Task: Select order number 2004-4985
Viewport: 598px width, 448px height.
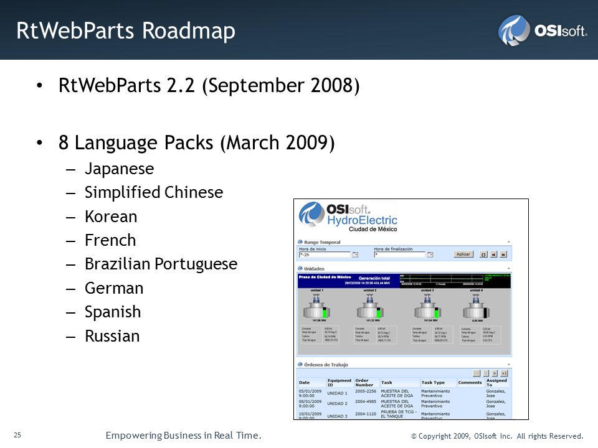Action: pyautogui.click(x=366, y=401)
